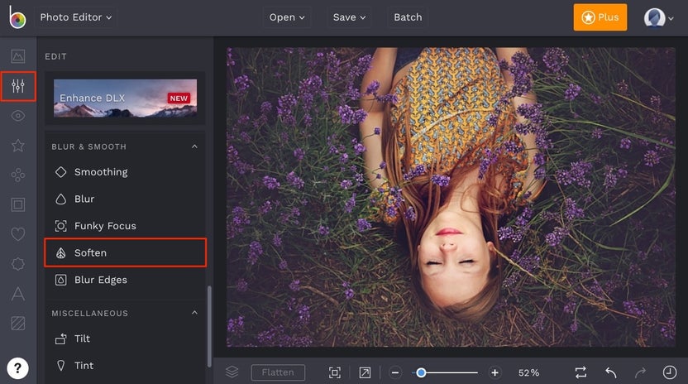Toggle the before/after compare icon

click(x=580, y=372)
